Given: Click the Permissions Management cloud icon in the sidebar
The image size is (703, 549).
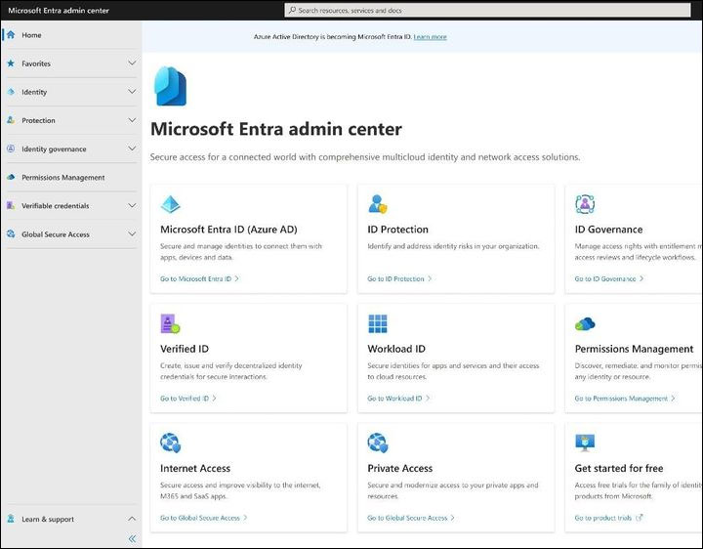Looking at the screenshot, I should [11, 177].
